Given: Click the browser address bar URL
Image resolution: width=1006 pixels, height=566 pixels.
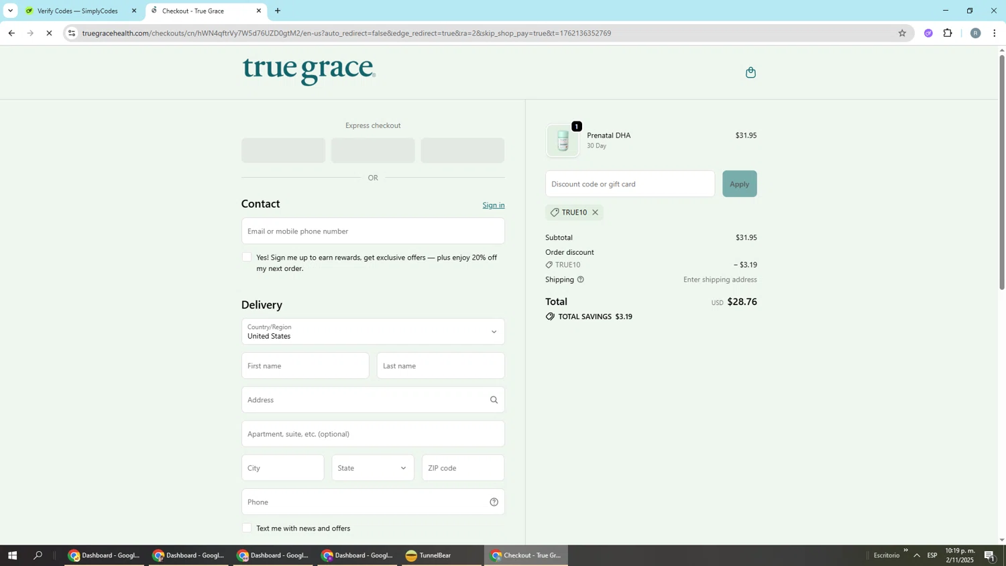Looking at the screenshot, I should tap(346, 33).
